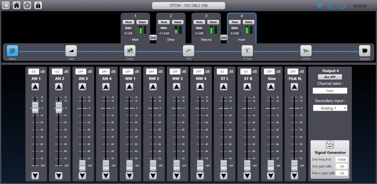377x184 pixels.
Task: Open the X-Over processing stage
Action: [247, 51]
